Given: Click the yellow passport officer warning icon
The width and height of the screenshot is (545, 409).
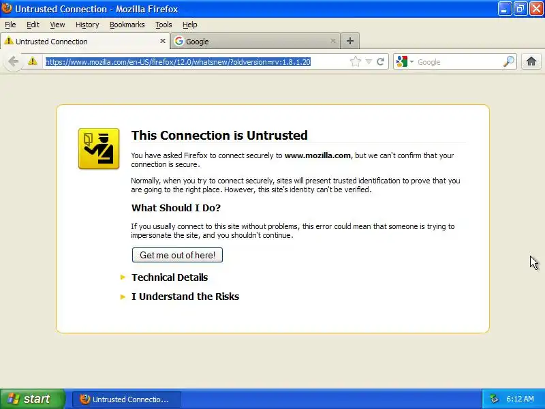Looking at the screenshot, I should [99, 149].
